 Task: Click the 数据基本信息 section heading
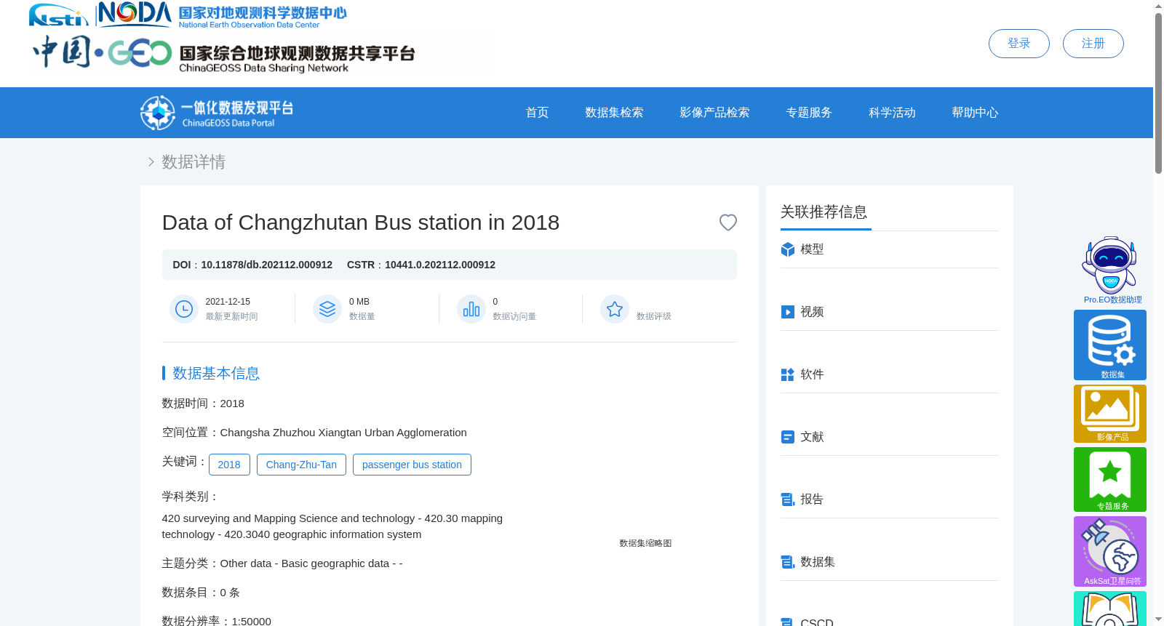coord(216,373)
